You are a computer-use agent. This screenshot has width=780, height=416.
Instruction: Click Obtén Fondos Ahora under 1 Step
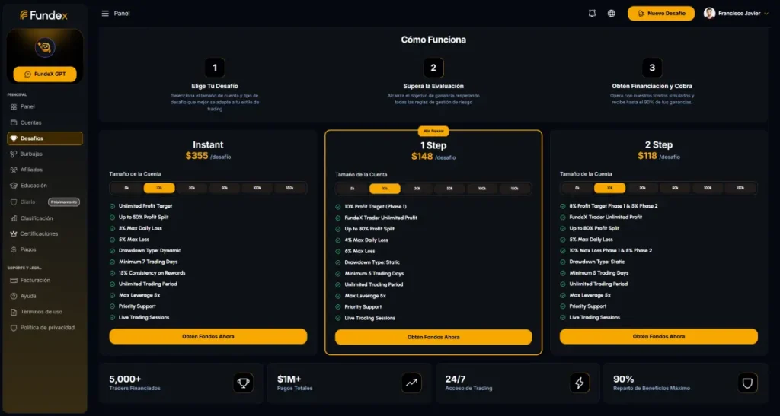[x=433, y=337]
